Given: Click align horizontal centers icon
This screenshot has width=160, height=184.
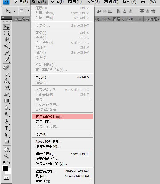Looking at the screenshot, I should tap(125, 11).
